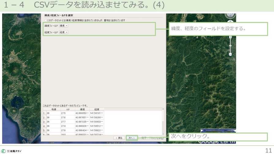Select the 号線 column header

pyautogui.click(x=54, y=109)
